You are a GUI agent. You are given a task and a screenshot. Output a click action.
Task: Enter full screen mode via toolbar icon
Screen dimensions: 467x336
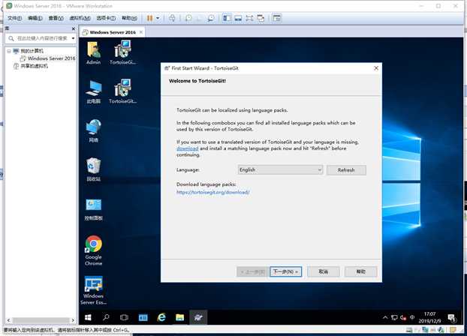[x=249, y=18]
